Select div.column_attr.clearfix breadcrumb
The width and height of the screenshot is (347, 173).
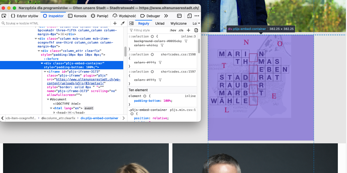58,118
